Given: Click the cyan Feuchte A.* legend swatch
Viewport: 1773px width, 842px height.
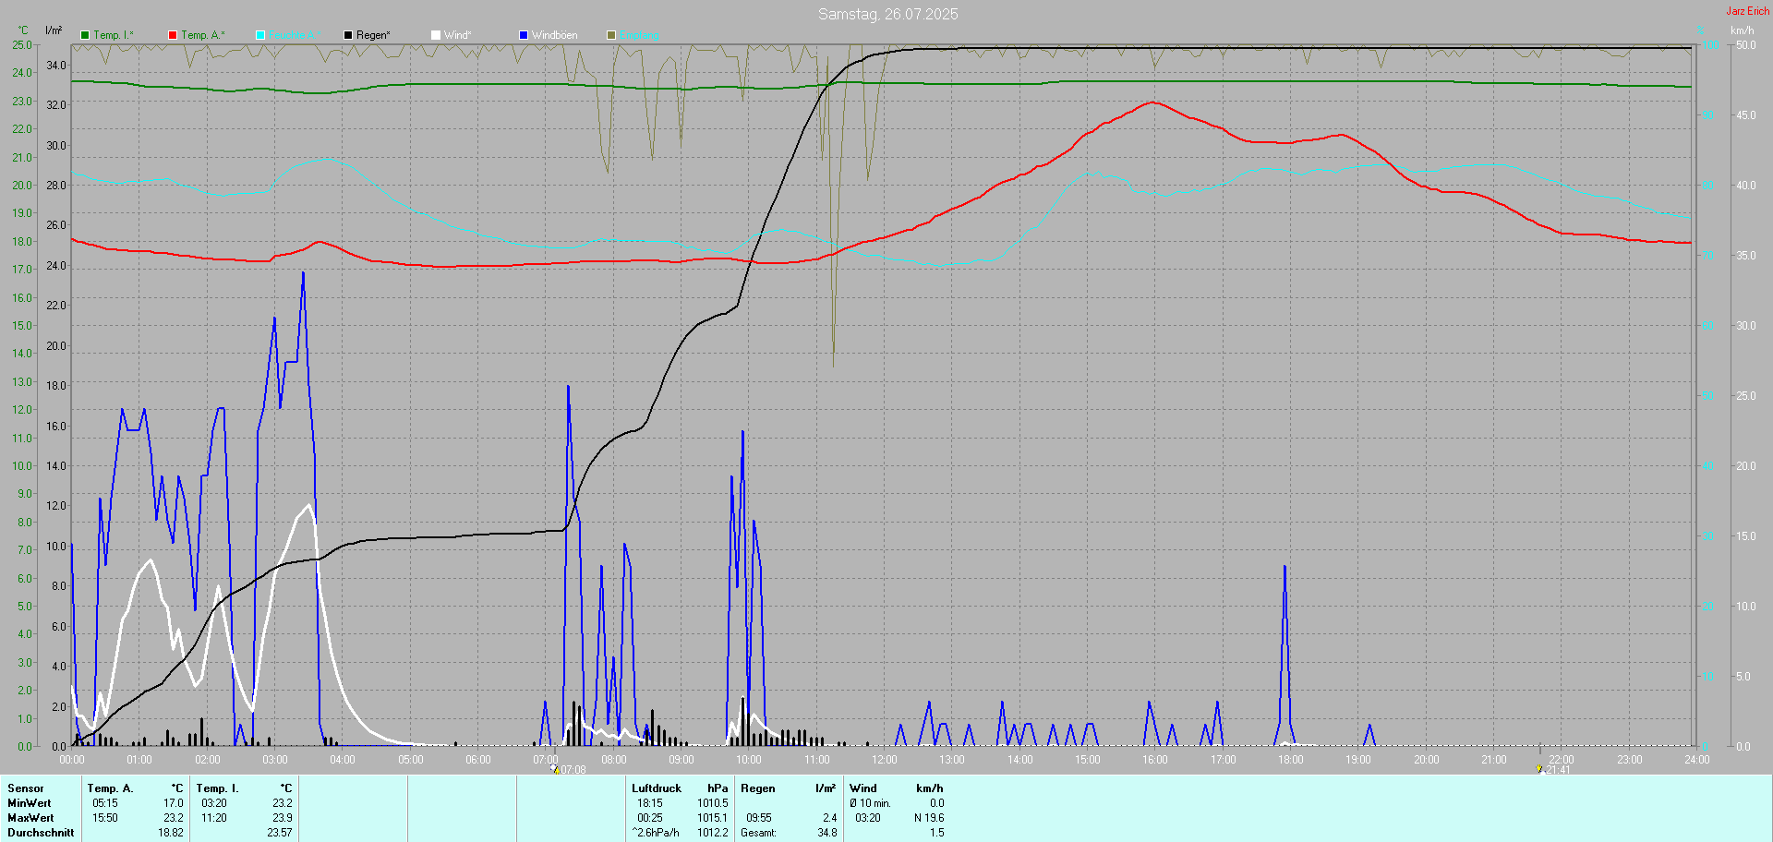Looking at the screenshot, I should [x=260, y=35].
